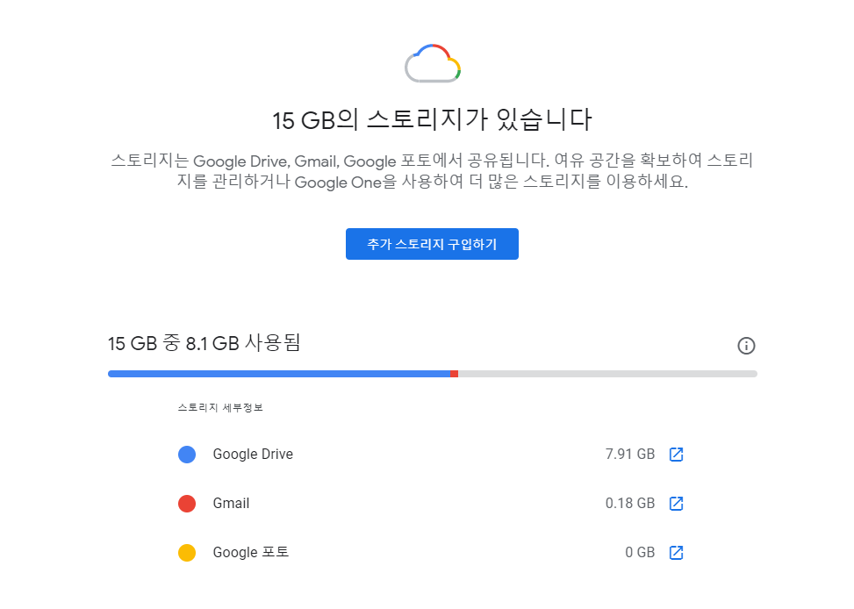
Task: Click the 추가 스토리지 구입하기 button
Action: pyautogui.click(x=432, y=244)
